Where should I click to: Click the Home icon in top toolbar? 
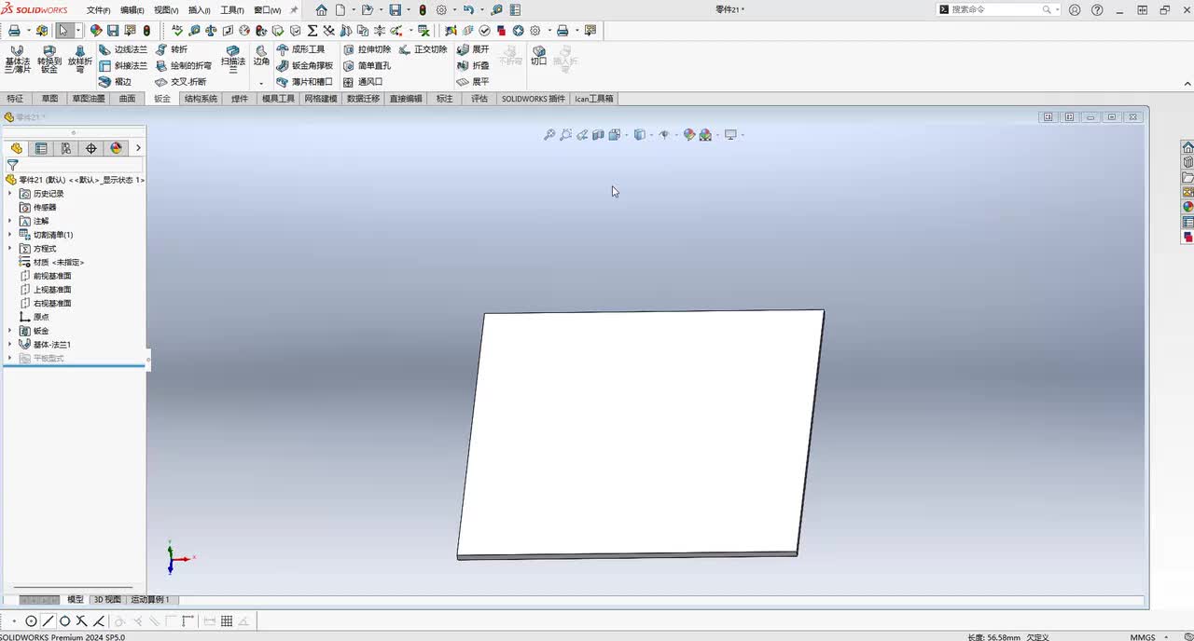322,10
